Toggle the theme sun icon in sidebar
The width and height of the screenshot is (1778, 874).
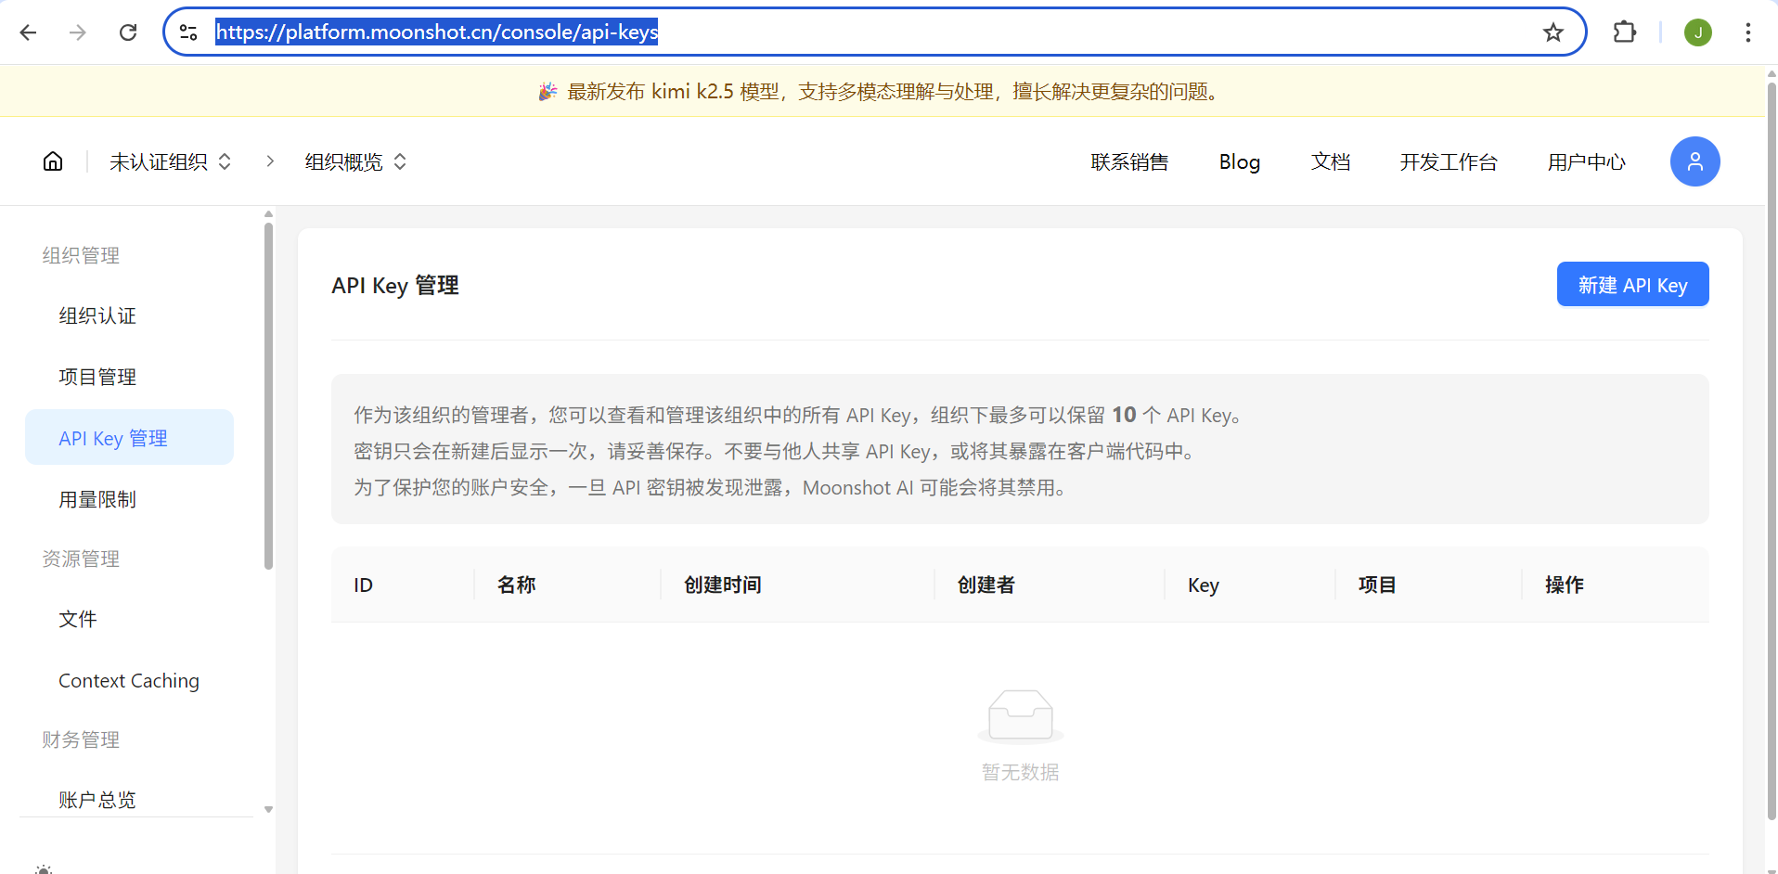point(44,870)
